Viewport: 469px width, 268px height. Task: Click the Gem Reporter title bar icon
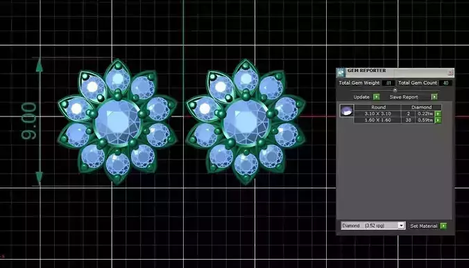point(341,73)
